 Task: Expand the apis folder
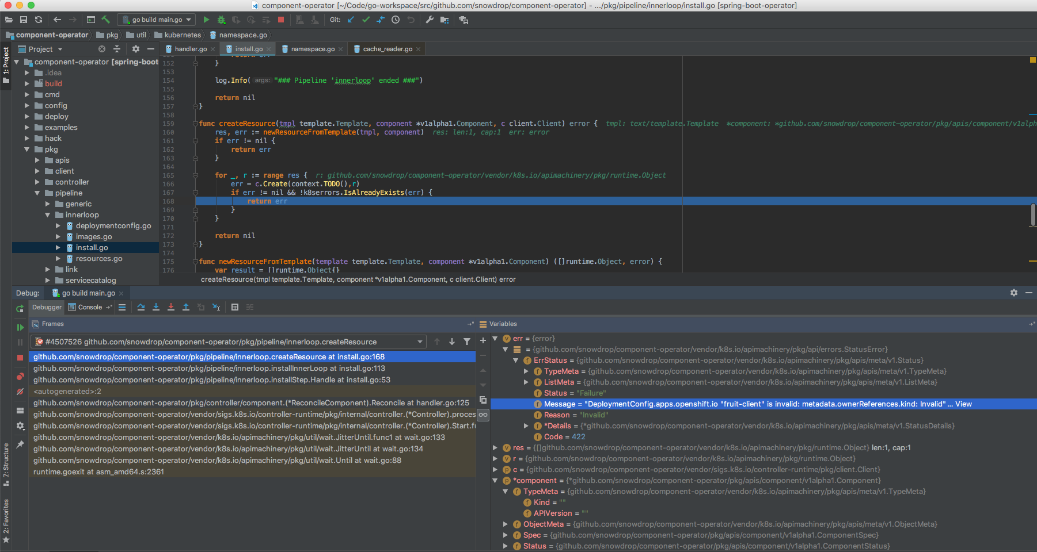click(x=37, y=160)
